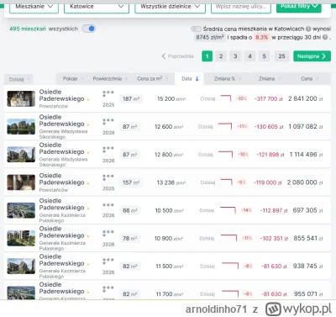
Task: Jump to page 25
Action: pyautogui.click(x=281, y=56)
